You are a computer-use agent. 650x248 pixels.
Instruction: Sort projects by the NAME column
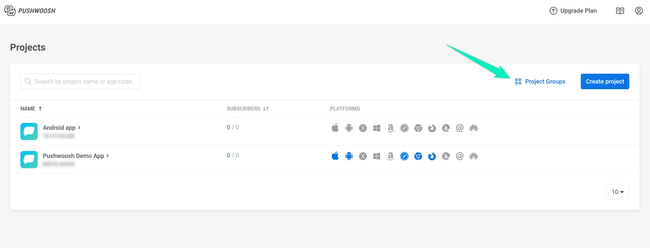click(31, 109)
